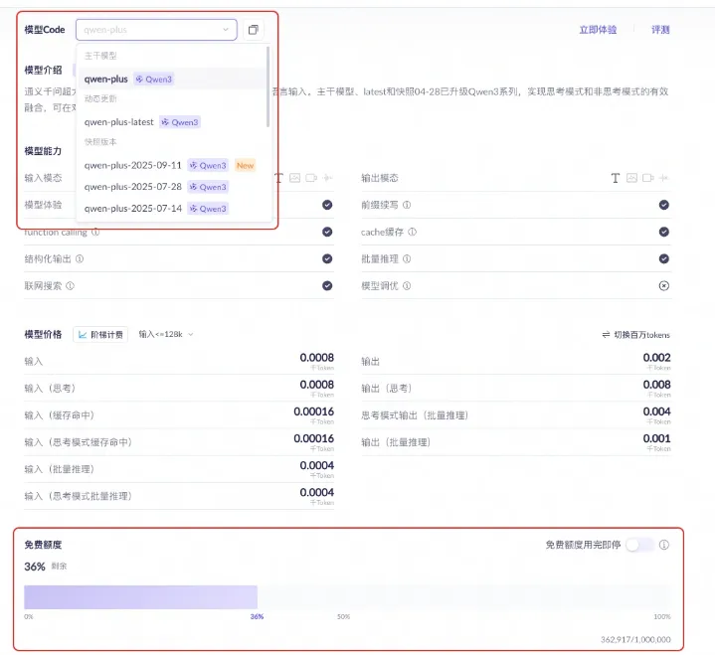This screenshot has height=655, width=715.
Task: Click the image icon in 输出模态
Action: pyautogui.click(x=631, y=178)
